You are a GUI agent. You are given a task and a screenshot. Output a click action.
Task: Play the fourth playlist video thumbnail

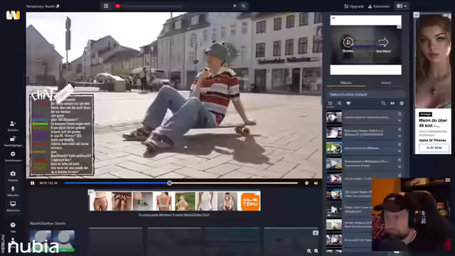pos(334,163)
